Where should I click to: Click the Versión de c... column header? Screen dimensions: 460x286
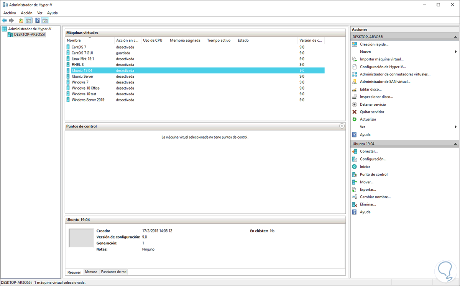[311, 40]
